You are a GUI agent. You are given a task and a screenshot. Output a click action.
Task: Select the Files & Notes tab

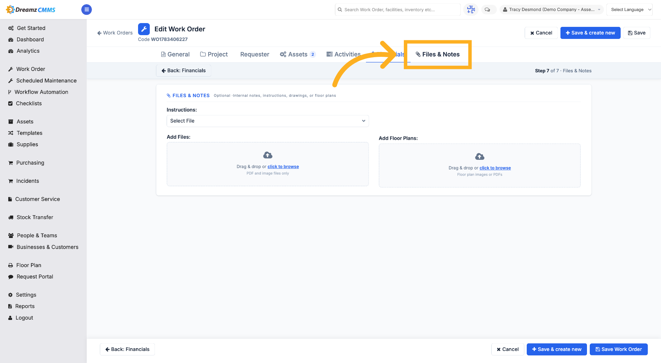[438, 54]
